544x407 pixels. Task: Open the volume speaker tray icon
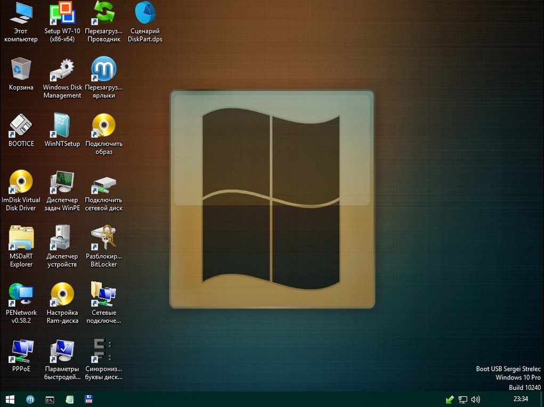click(x=476, y=400)
